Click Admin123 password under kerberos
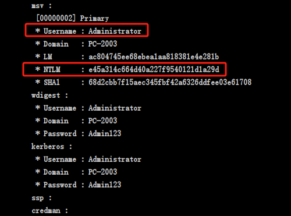The width and height of the screenshot is (291, 216). pyautogui.click(x=105, y=185)
